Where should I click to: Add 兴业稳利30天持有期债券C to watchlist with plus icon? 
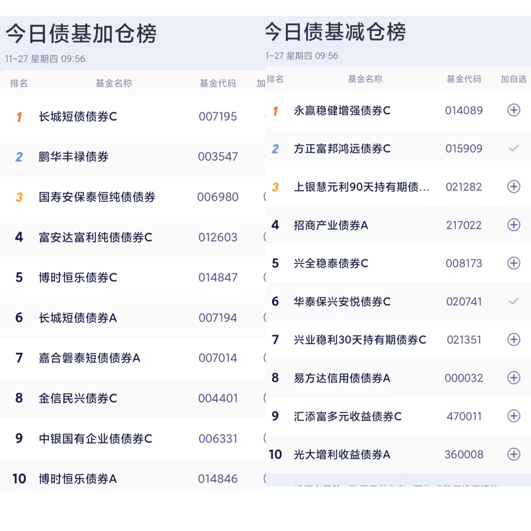pos(514,339)
